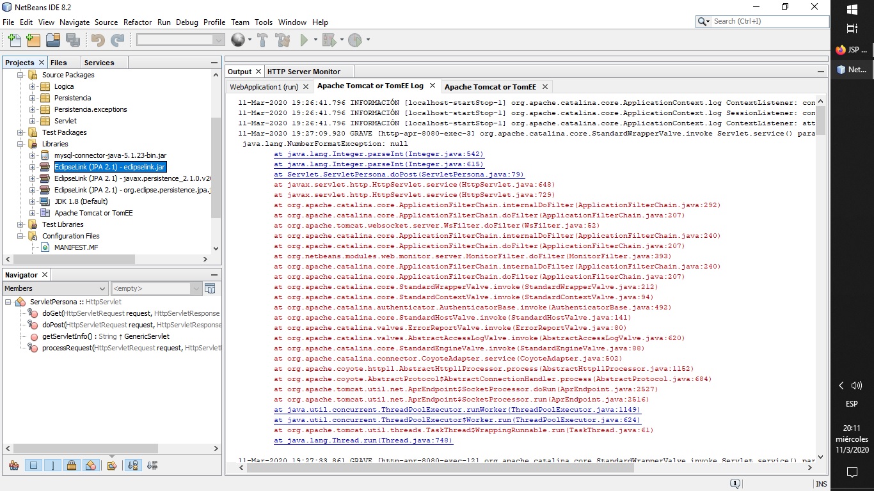This screenshot has width=874, height=491.
Task: Click the Clean and Build Project icon
Action: pyautogui.click(x=282, y=40)
